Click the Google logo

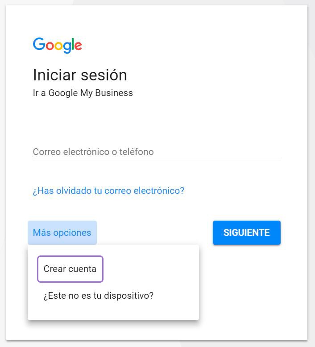[x=57, y=45]
